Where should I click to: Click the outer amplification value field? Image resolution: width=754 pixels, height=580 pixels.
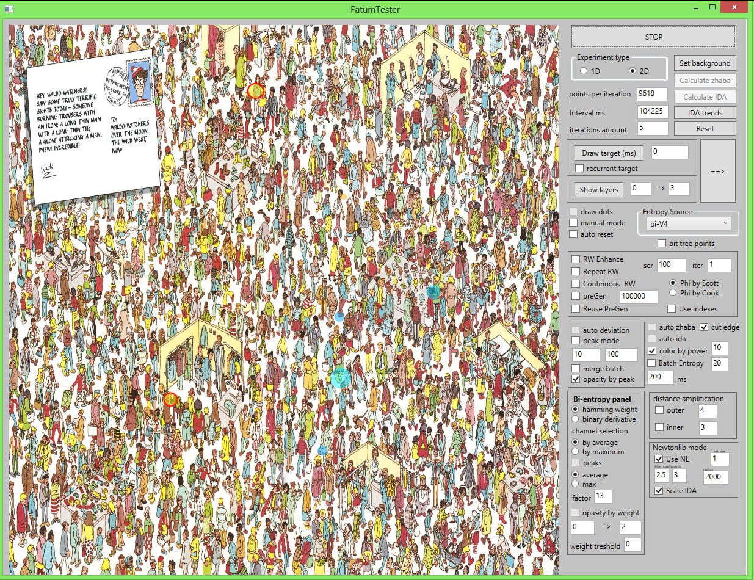pos(707,411)
